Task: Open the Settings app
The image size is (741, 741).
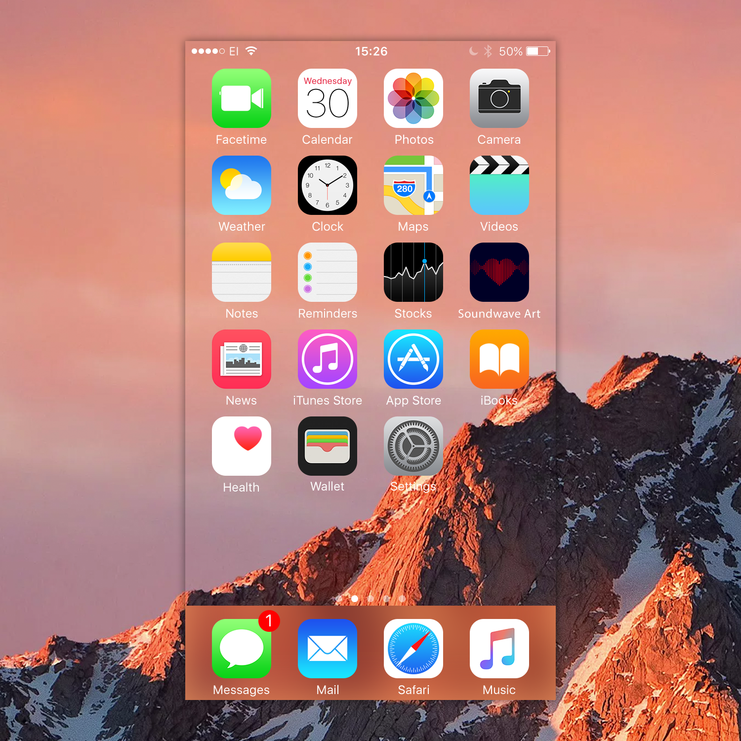Action: [x=413, y=446]
